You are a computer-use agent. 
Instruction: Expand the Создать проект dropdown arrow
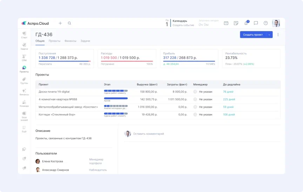point(269,35)
